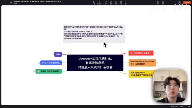Start Pitch (演说) presentation mode
The width and height of the screenshot is (192, 108).
pyautogui.click(x=163, y=3)
